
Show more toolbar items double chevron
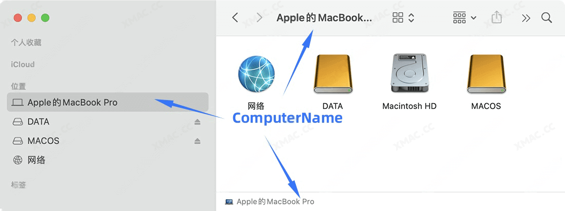tap(526, 18)
